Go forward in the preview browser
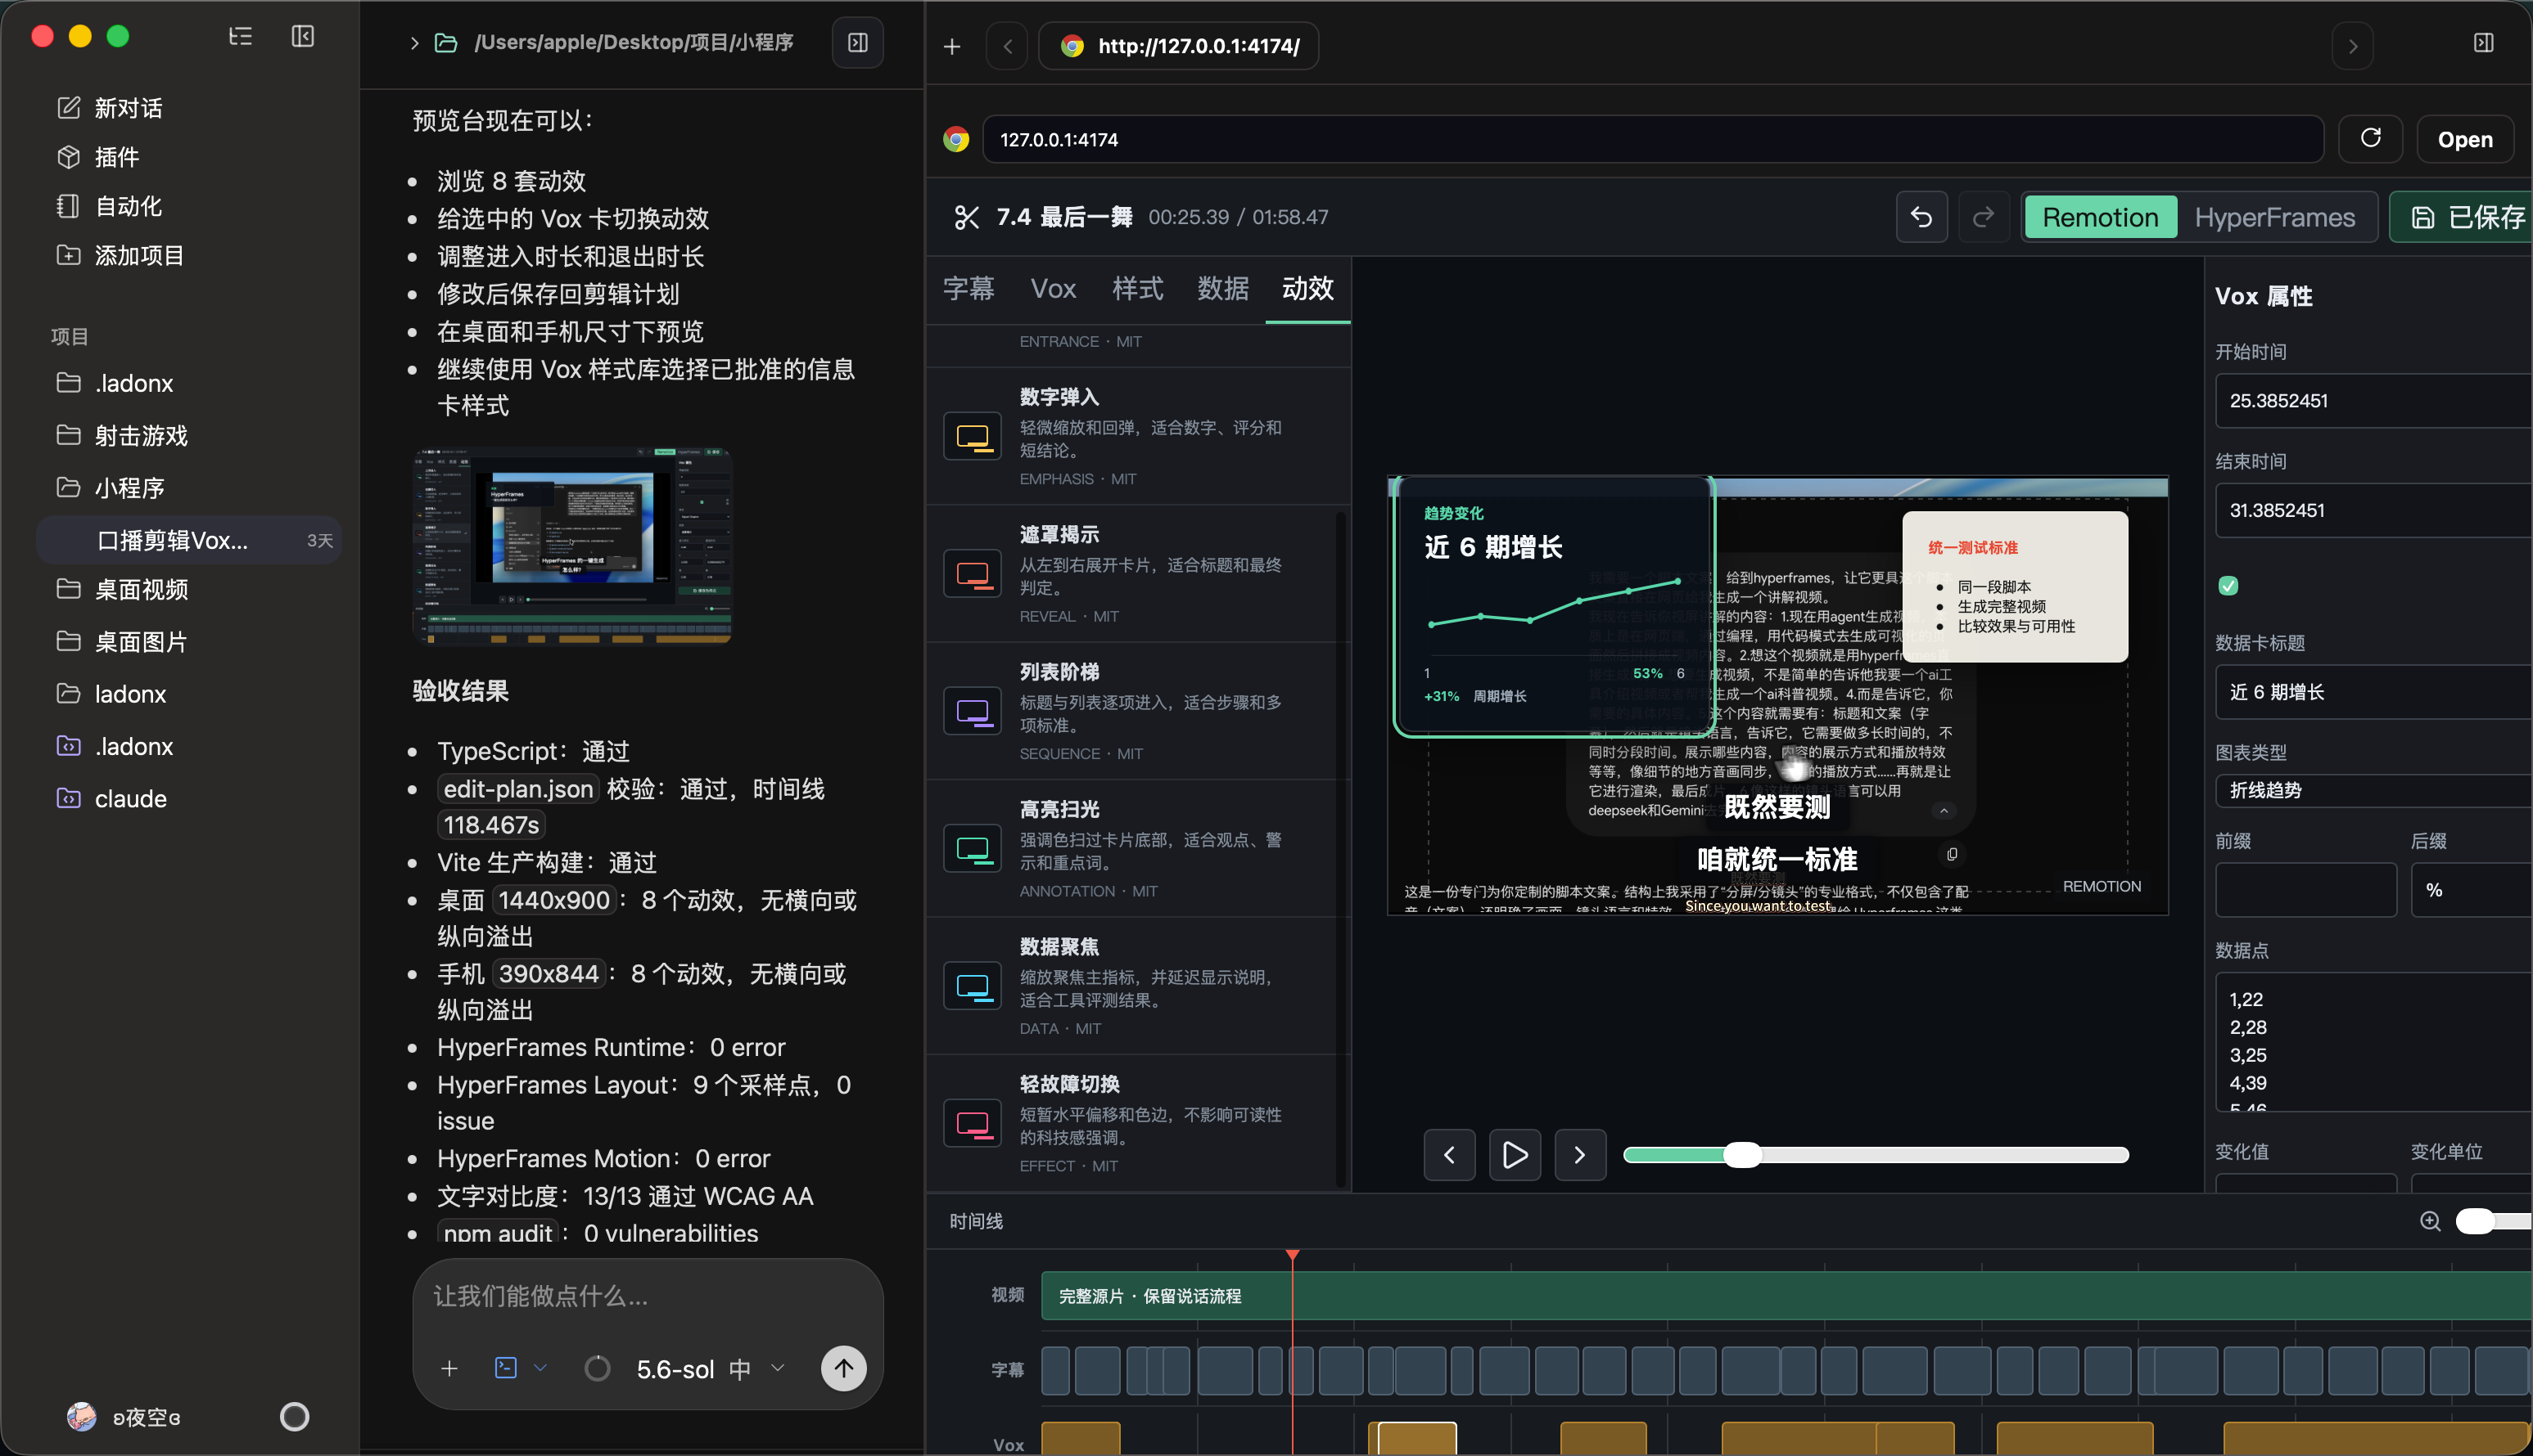Screen dimensions: 2533x1456 [x=2352, y=46]
